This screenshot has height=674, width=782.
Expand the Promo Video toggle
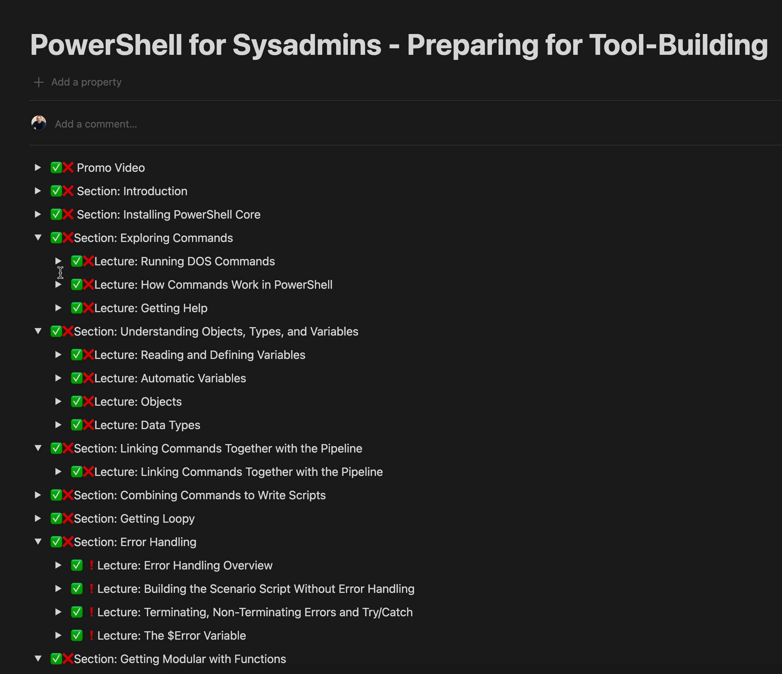(38, 167)
